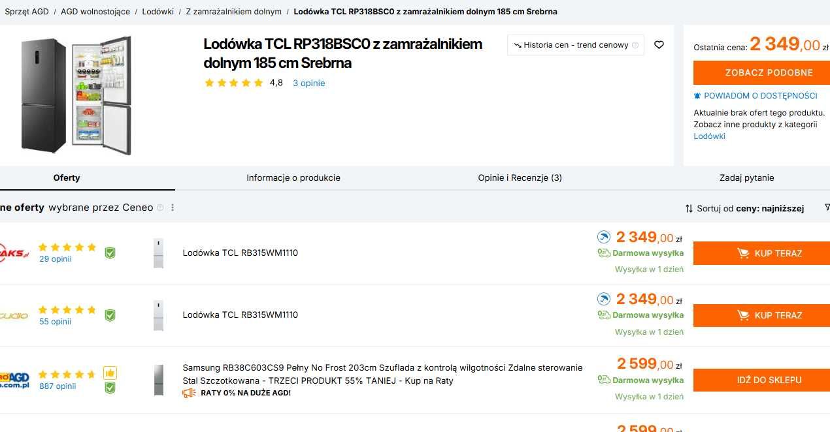The image size is (830, 432).
Task: Open the info icon beside wybrane przez Ceneo
Action: (x=160, y=208)
